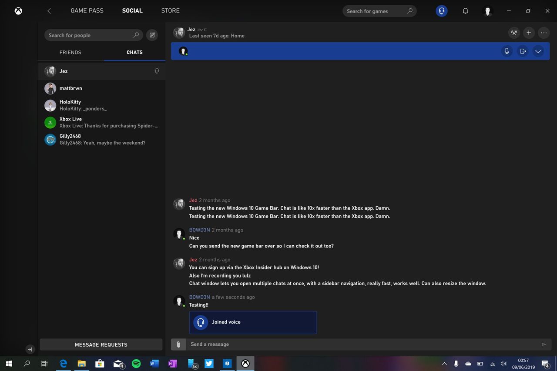This screenshot has width=557, height=371.
Task: Open Twitter from the taskbar
Action: pos(209,364)
